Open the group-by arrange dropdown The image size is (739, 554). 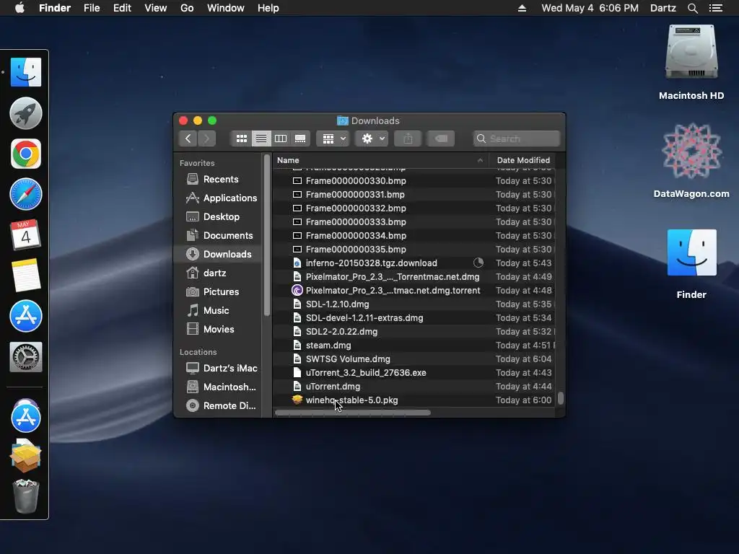[x=333, y=138]
